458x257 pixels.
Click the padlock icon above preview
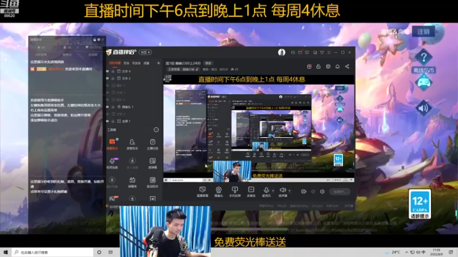click(x=318, y=66)
